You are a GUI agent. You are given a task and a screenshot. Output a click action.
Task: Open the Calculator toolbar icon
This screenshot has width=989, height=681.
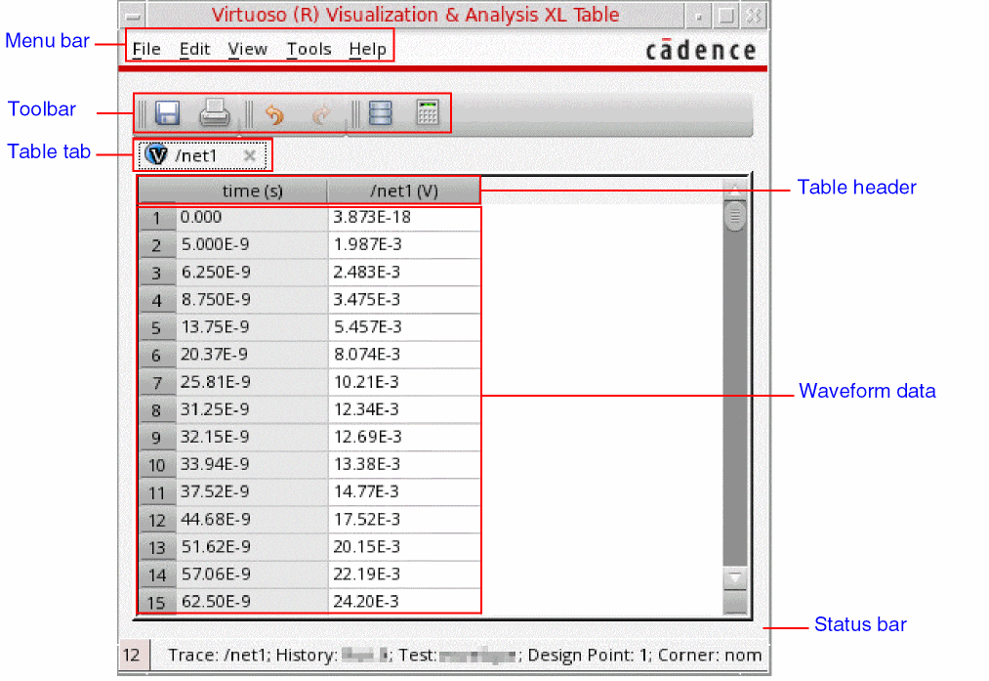[x=428, y=113]
